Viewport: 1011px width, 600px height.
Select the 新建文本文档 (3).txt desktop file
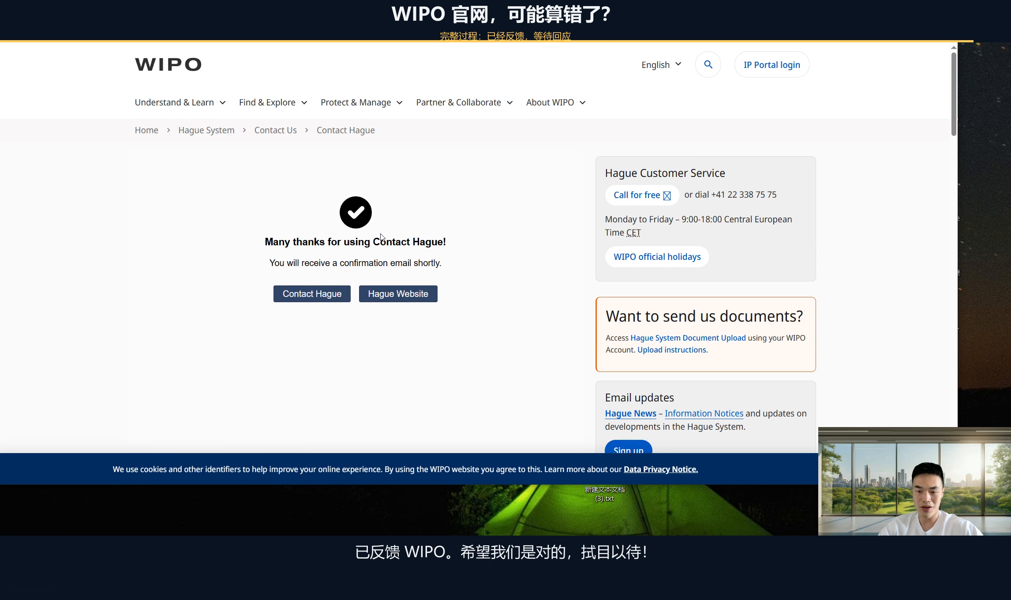(x=604, y=494)
